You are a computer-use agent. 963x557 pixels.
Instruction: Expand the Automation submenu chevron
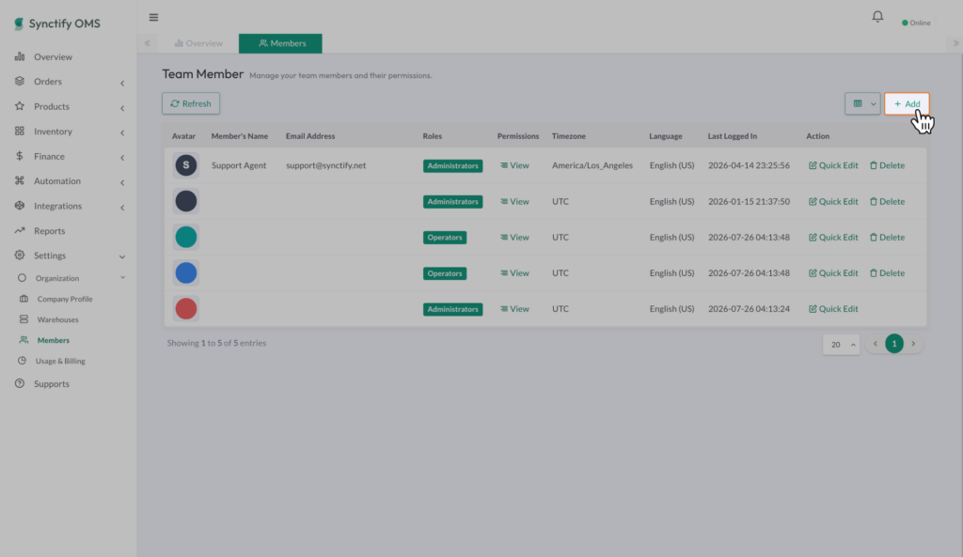pyautogui.click(x=122, y=182)
